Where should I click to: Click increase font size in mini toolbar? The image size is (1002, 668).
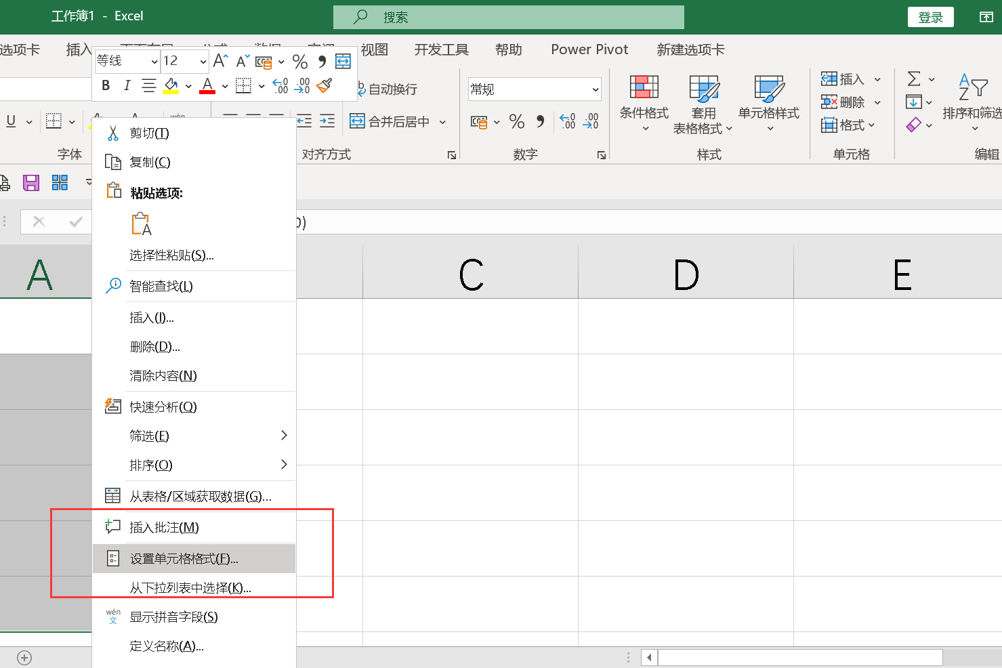(x=220, y=61)
